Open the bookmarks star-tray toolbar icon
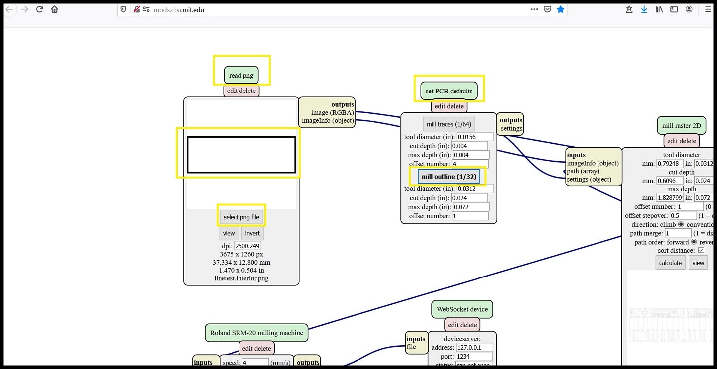Screen dimensions: 717x369 (x=629, y=9)
